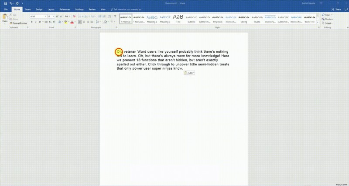Justify the paragraph text
Viewport: 349px width, 186px height.
[92, 22]
